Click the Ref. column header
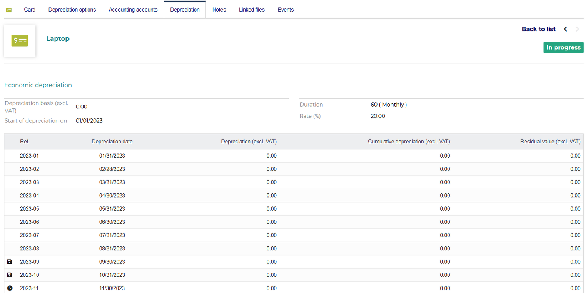Image resolution: width=588 pixels, height=293 pixels. click(25, 142)
